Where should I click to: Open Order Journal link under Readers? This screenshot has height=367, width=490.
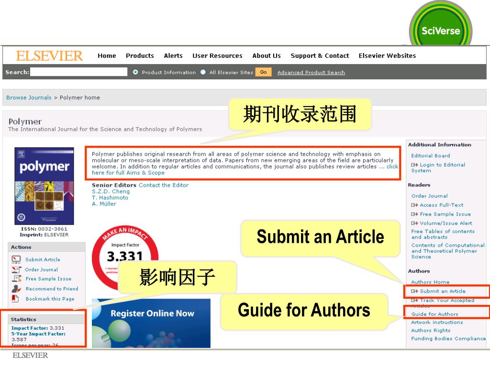429,195
